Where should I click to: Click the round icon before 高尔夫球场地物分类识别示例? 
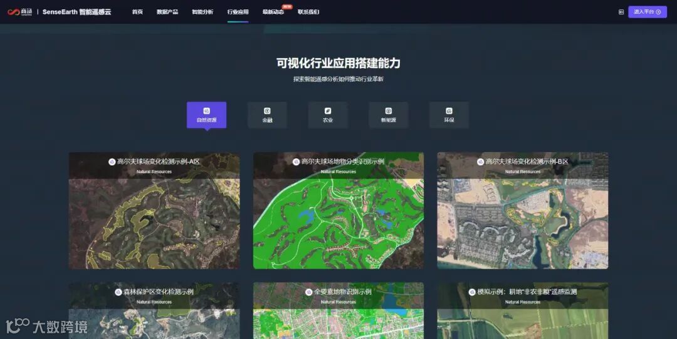click(296, 162)
